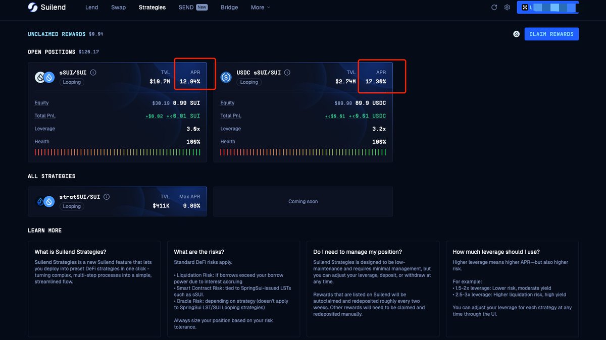
Task: Open the connected wallet button
Action: tap(547, 8)
